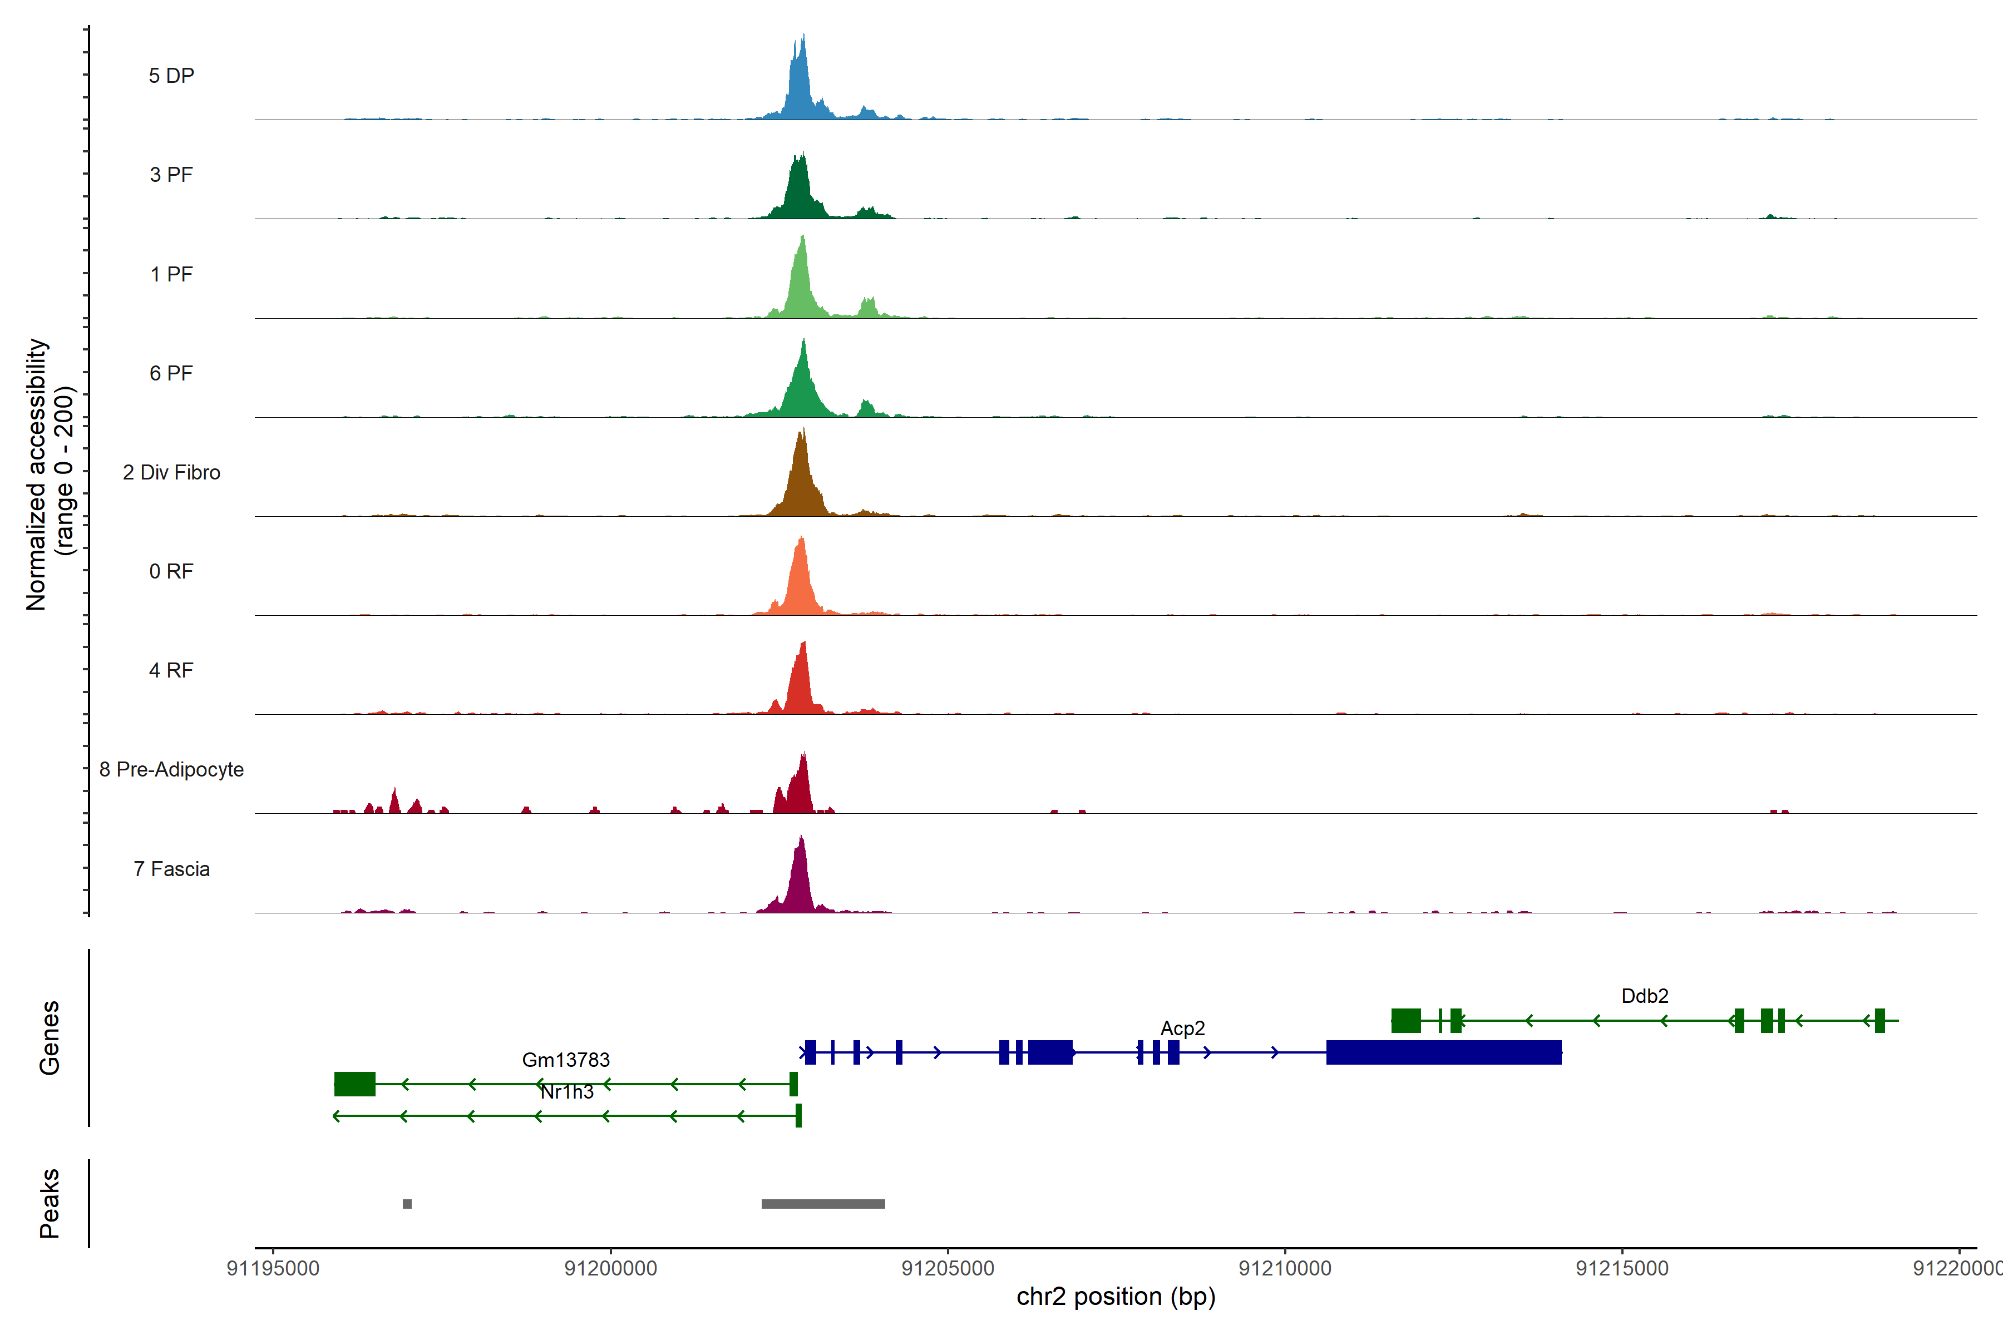Click the large blue Acp2 final exon
The height and width of the screenshot is (1335, 2003).
(x=1443, y=1052)
